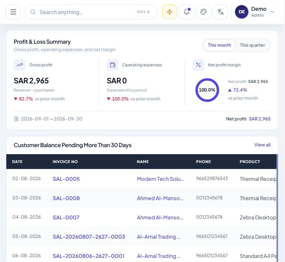This screenshot has width=285, height=262.
Task: Click the SAR 2,965 gross profit value
Action: coord(31,81)
